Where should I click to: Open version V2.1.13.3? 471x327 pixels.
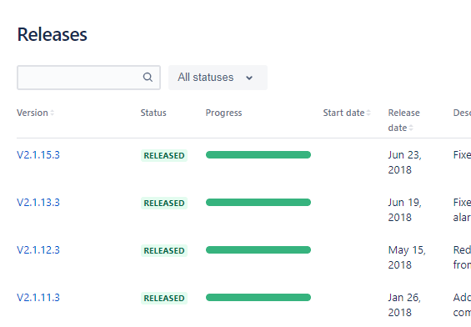pos(38,203)
